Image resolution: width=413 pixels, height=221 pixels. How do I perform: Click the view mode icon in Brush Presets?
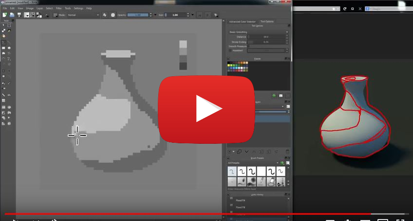tap(288, 163)
